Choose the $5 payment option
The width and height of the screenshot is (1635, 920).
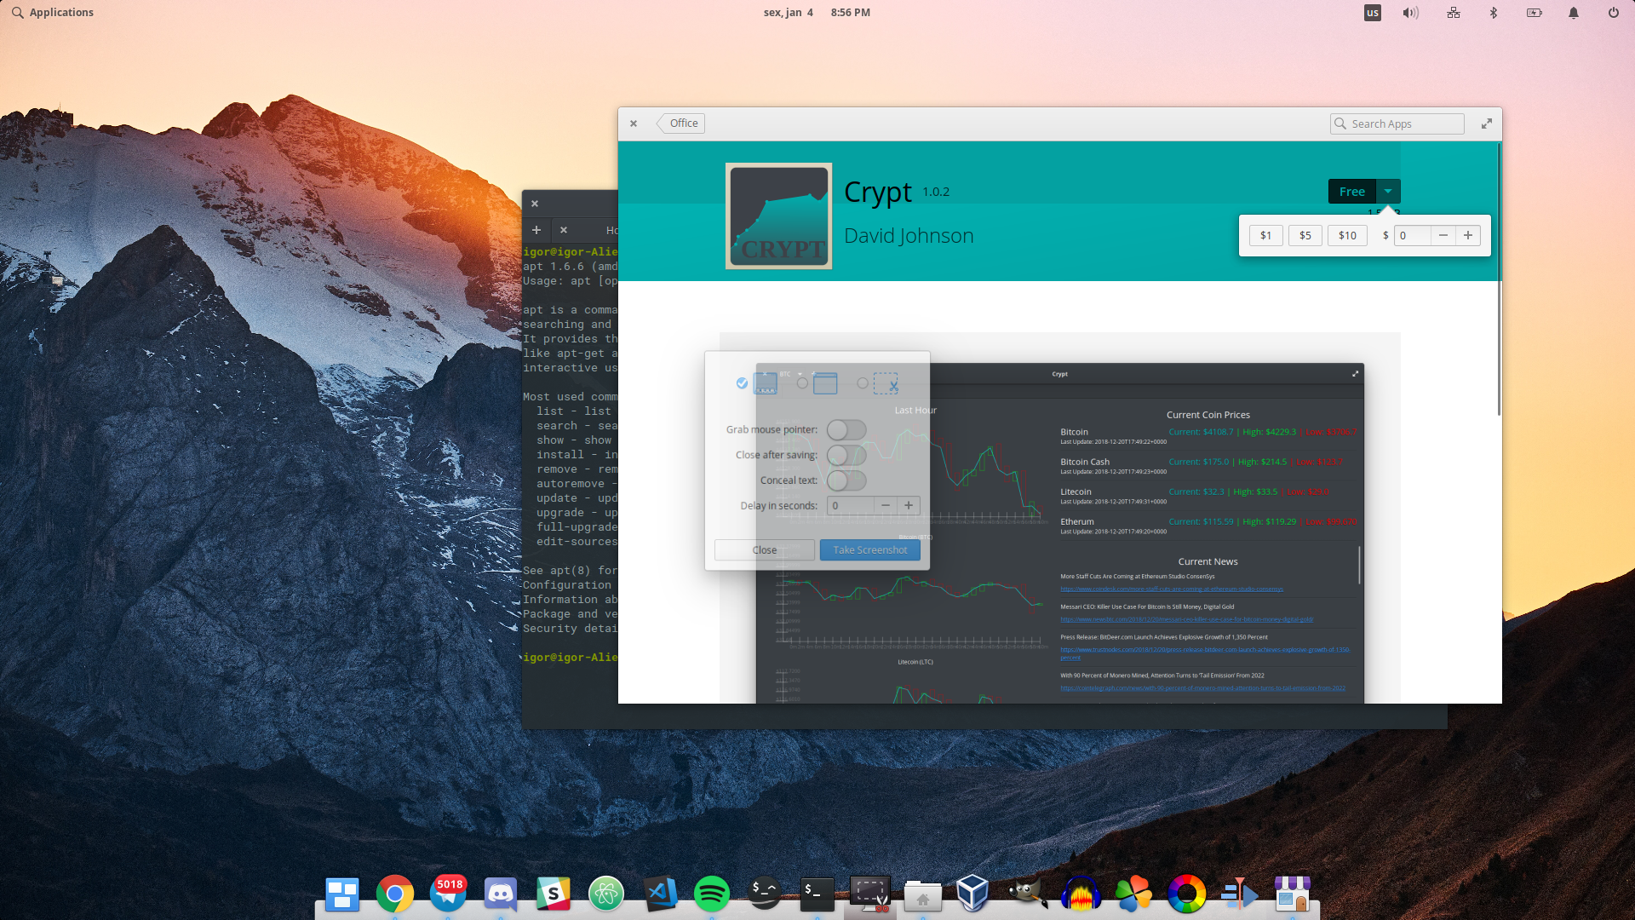[1305, 236]
